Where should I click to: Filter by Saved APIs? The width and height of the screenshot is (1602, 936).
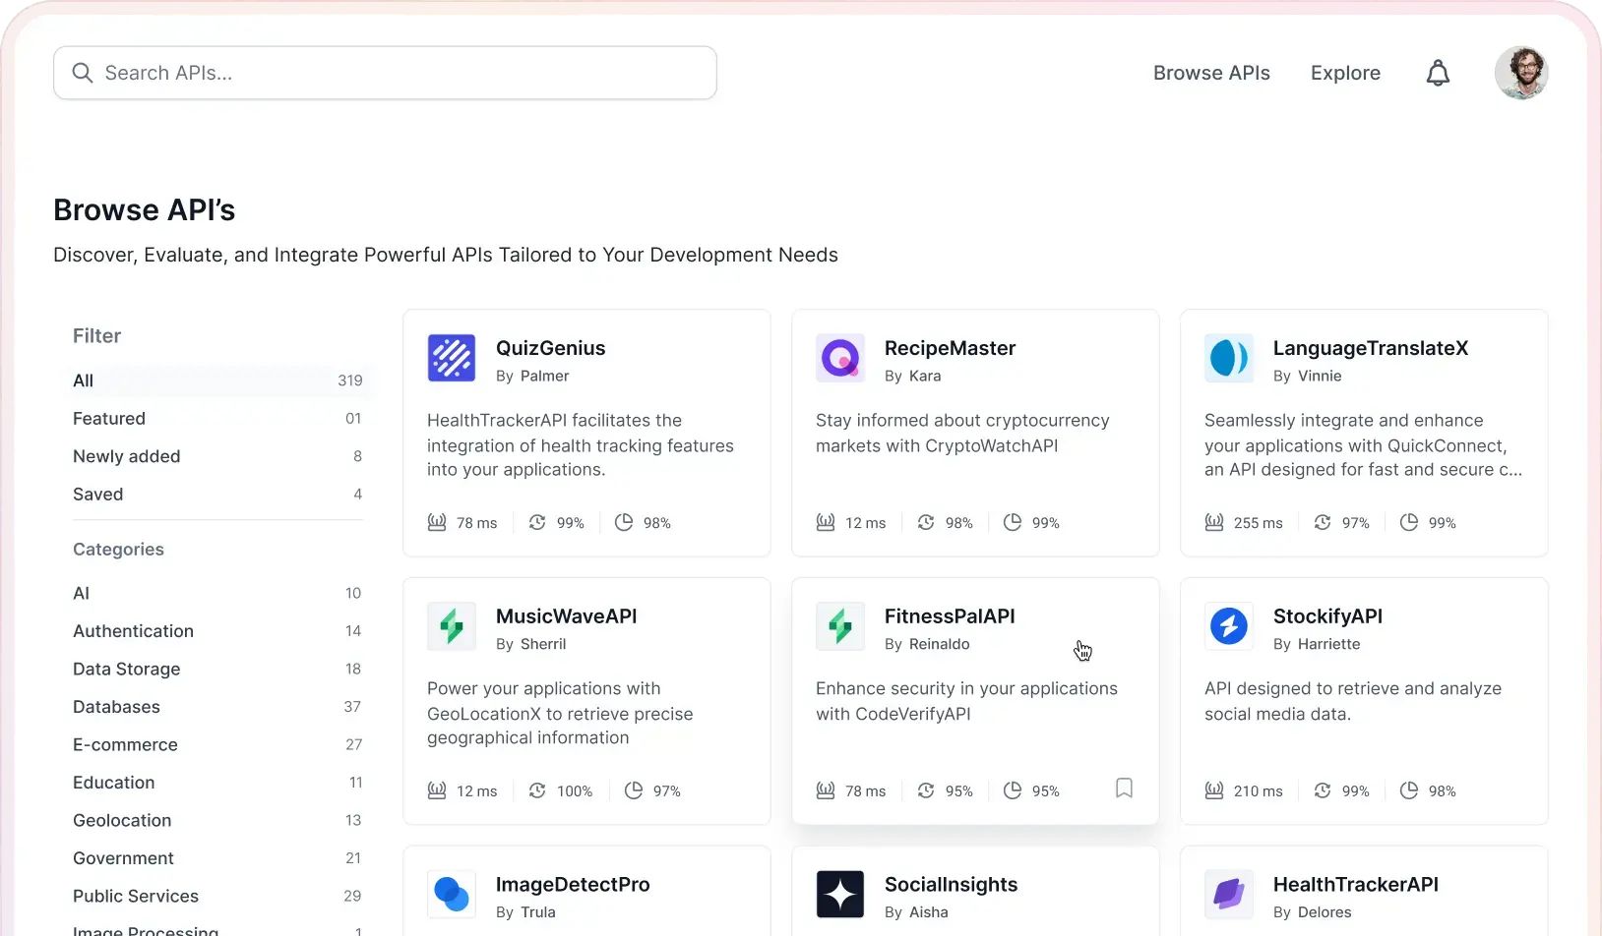[x=97, y=494]
